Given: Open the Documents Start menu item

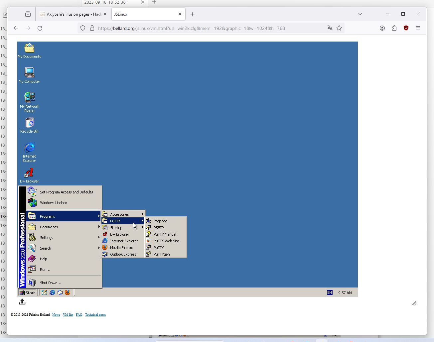Looking at the screenshot, I should point(64,227).
